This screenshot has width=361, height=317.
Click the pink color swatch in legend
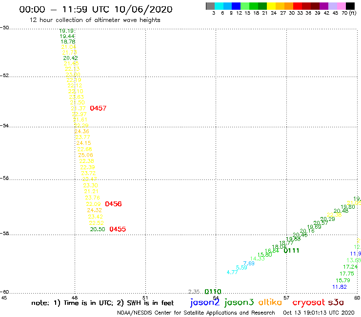[341, 6]
